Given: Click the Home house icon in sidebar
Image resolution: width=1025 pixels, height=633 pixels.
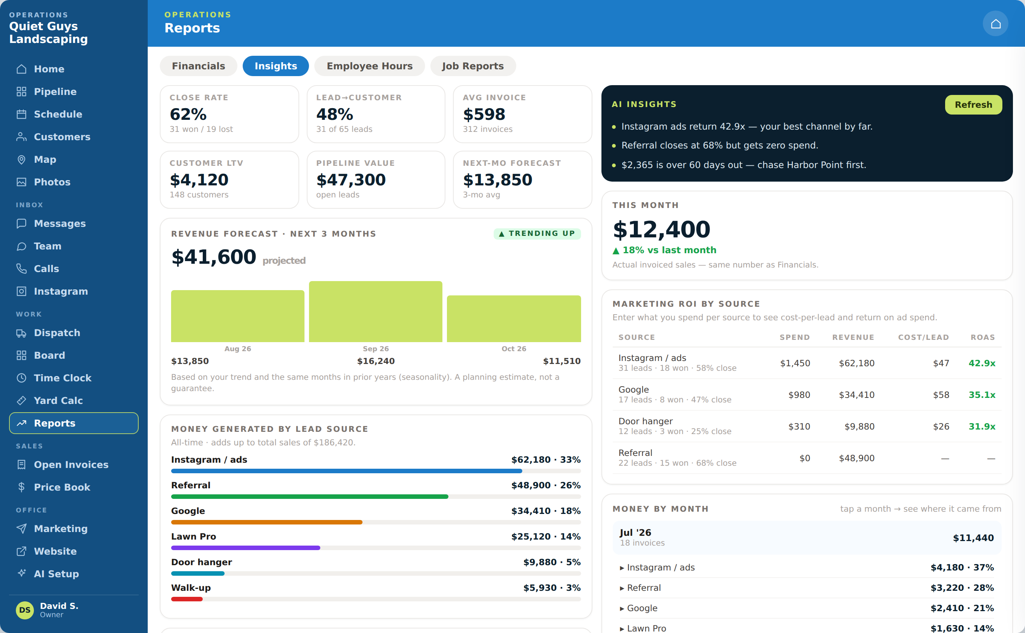Looking at the screenshot, I should click(21, 69).
